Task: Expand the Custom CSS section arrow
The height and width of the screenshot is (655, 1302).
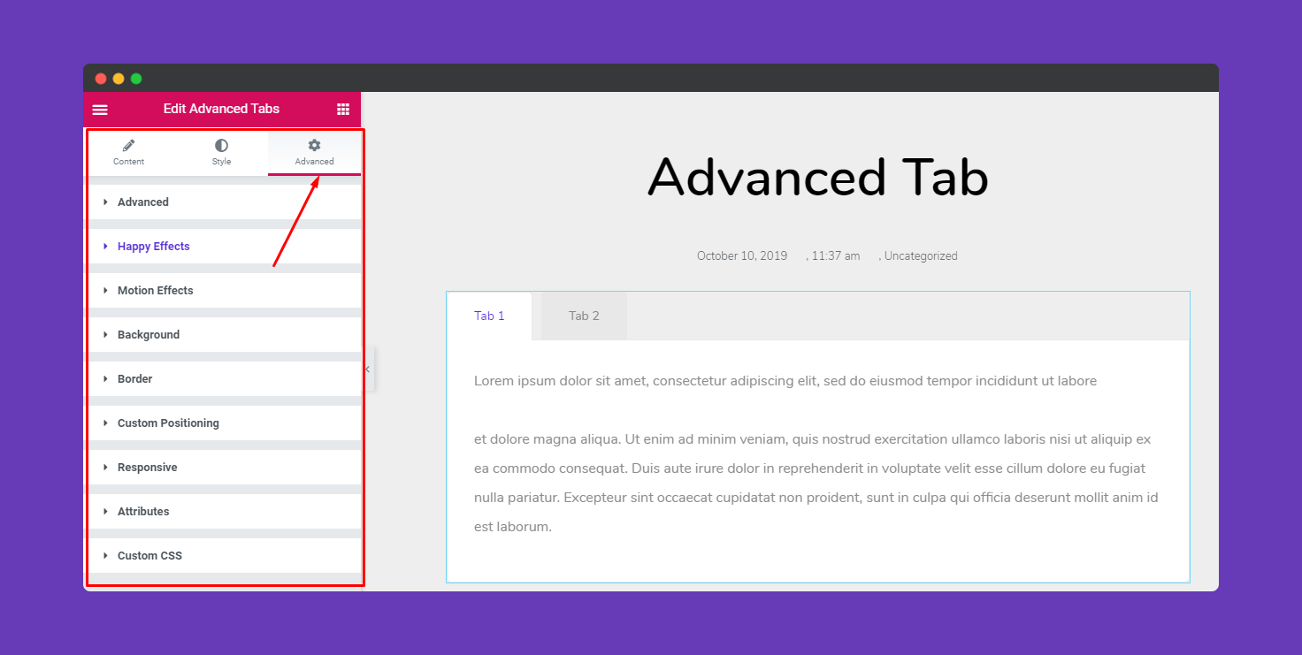Action: point(105,555)
